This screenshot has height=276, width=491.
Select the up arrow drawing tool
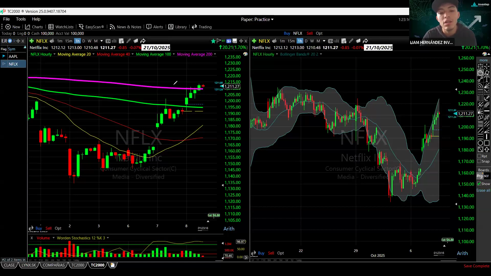[487, 149]
